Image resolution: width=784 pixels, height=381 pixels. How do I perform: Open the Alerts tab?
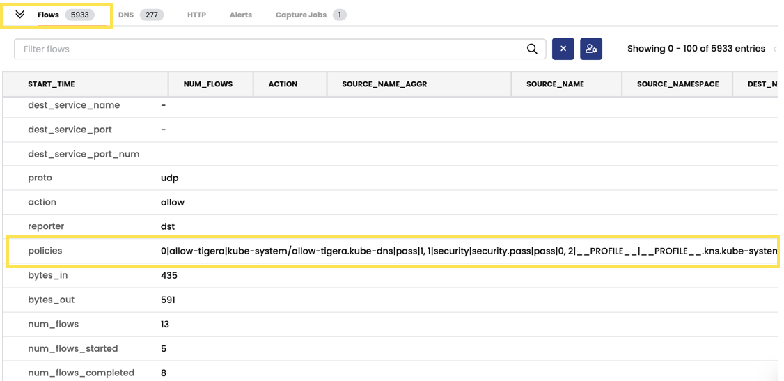coord(241,15)
